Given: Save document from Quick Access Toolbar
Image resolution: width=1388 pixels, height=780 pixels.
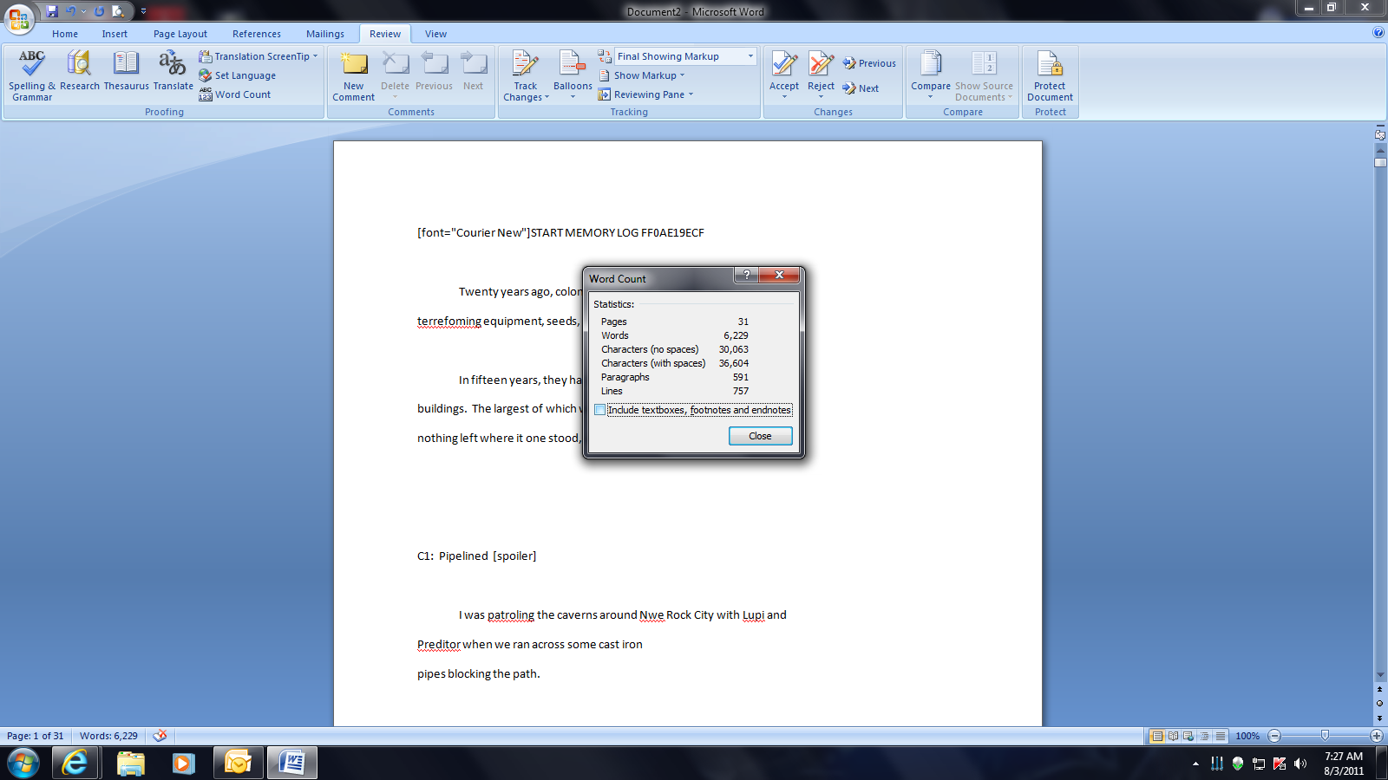Looking at the screenshot, I should coord(52,11).
